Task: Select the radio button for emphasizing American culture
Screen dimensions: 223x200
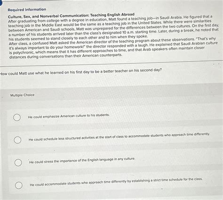Action: click(17, 117)
